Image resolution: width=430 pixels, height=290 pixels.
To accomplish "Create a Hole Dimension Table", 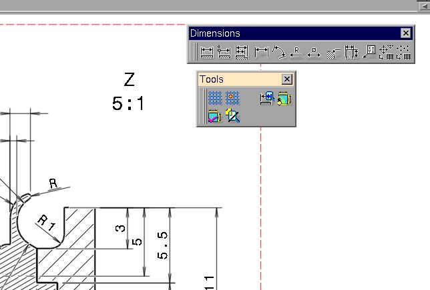I will point(387,52).
